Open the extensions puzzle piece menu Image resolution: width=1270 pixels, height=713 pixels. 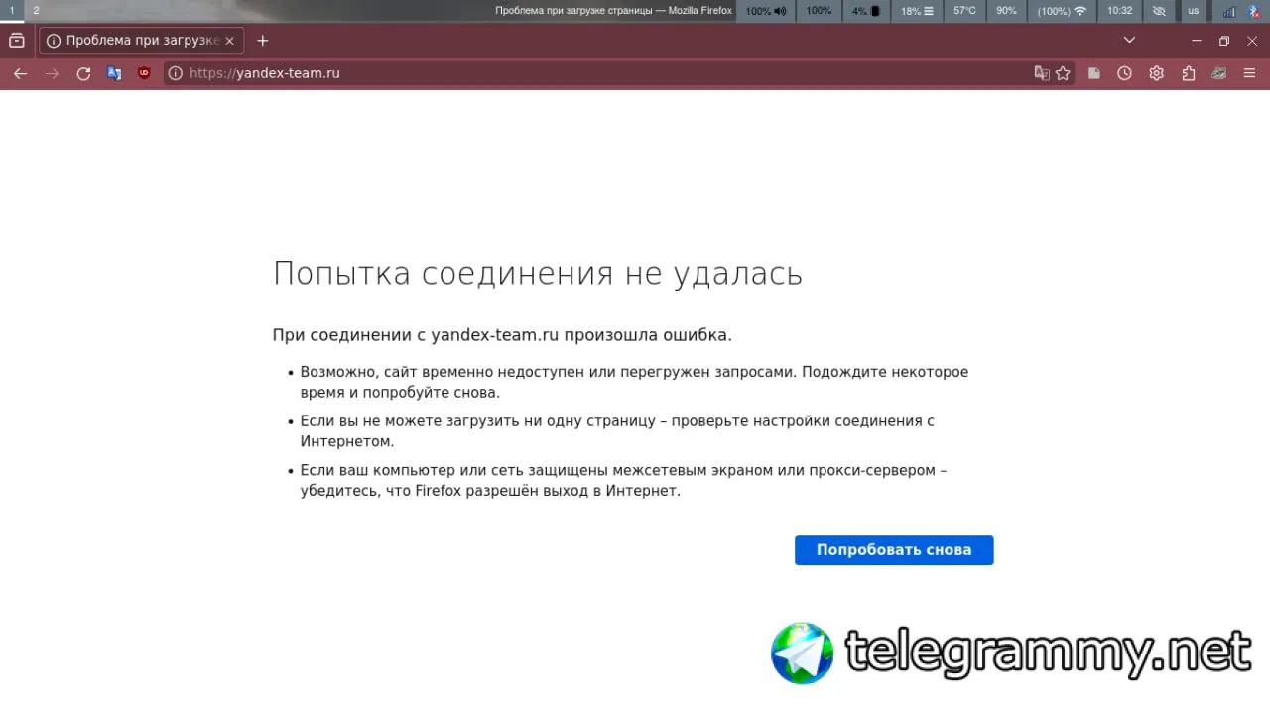click(x=1188, y=73)
